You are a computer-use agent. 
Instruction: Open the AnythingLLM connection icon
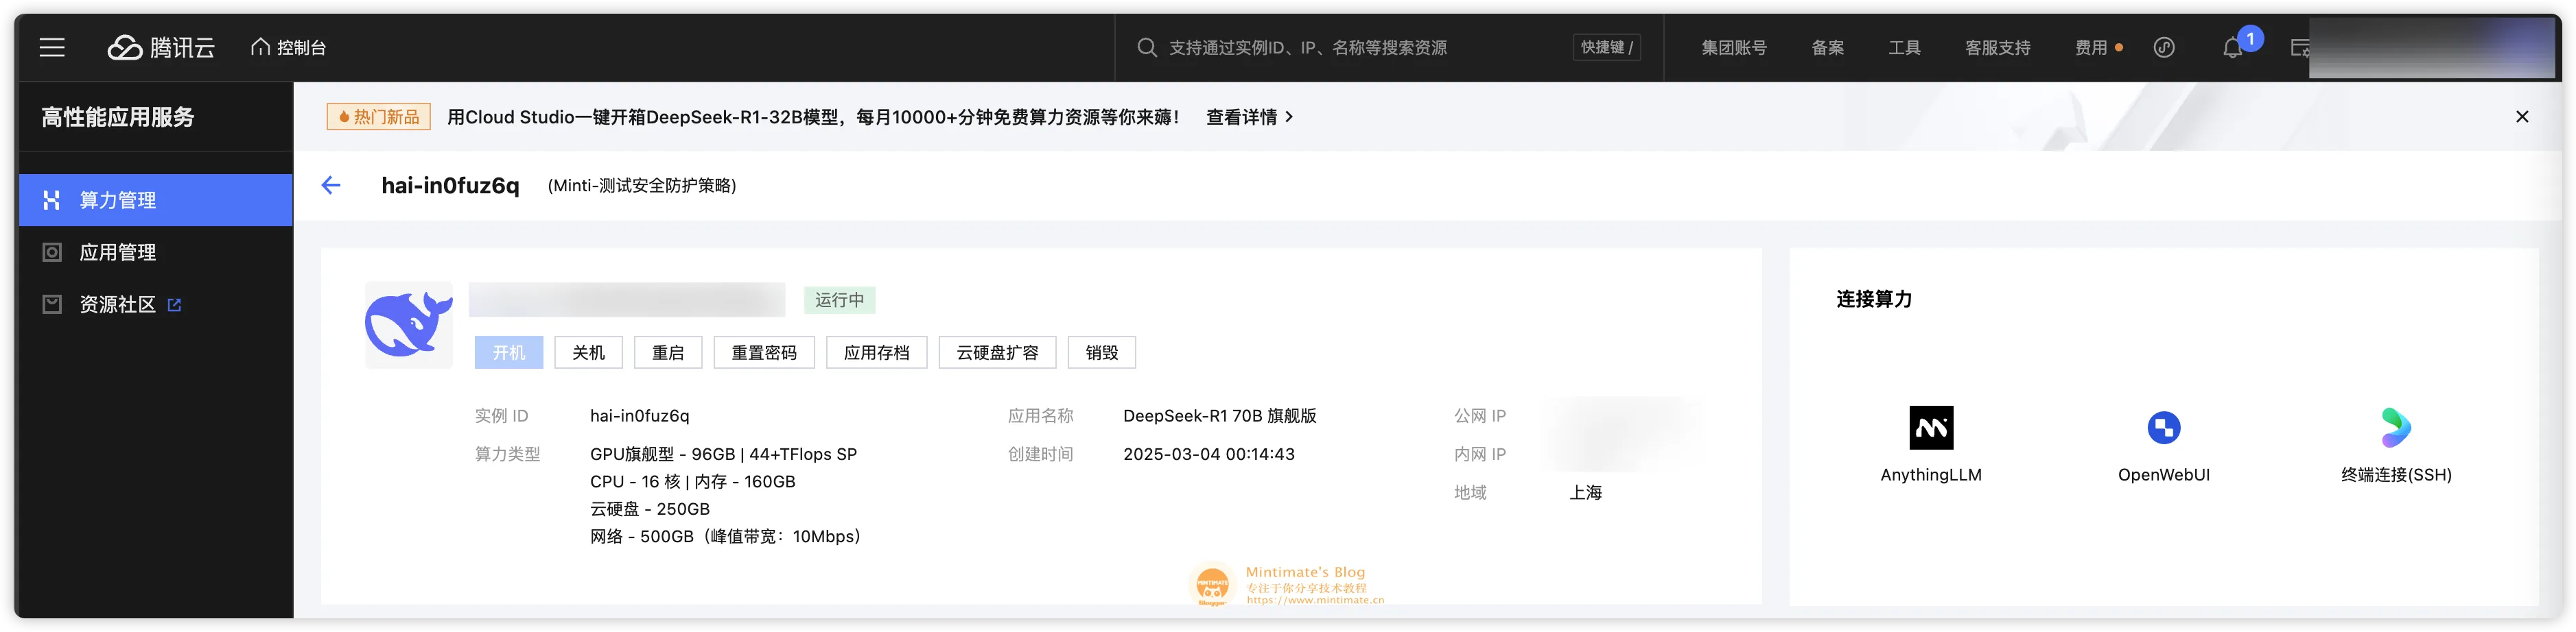click(1930, 426)
